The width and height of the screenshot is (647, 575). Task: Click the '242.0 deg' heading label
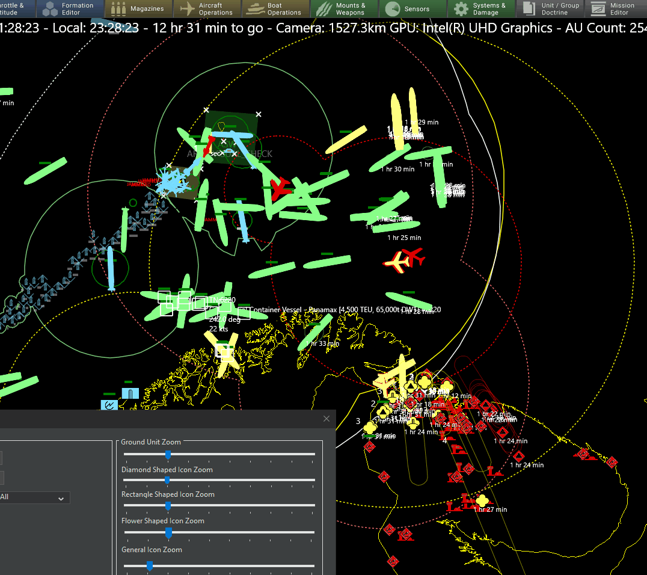coord(224,319)
